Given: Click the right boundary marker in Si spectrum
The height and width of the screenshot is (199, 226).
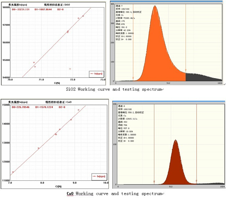Looking at the screenshot, I should pos(186,70).
